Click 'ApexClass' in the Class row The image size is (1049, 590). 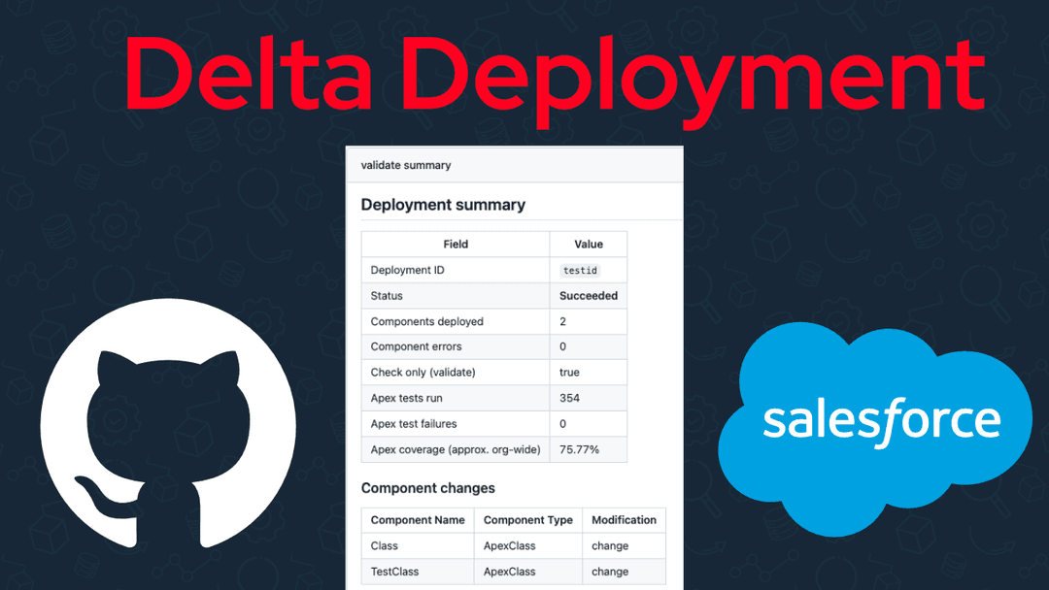510,546
